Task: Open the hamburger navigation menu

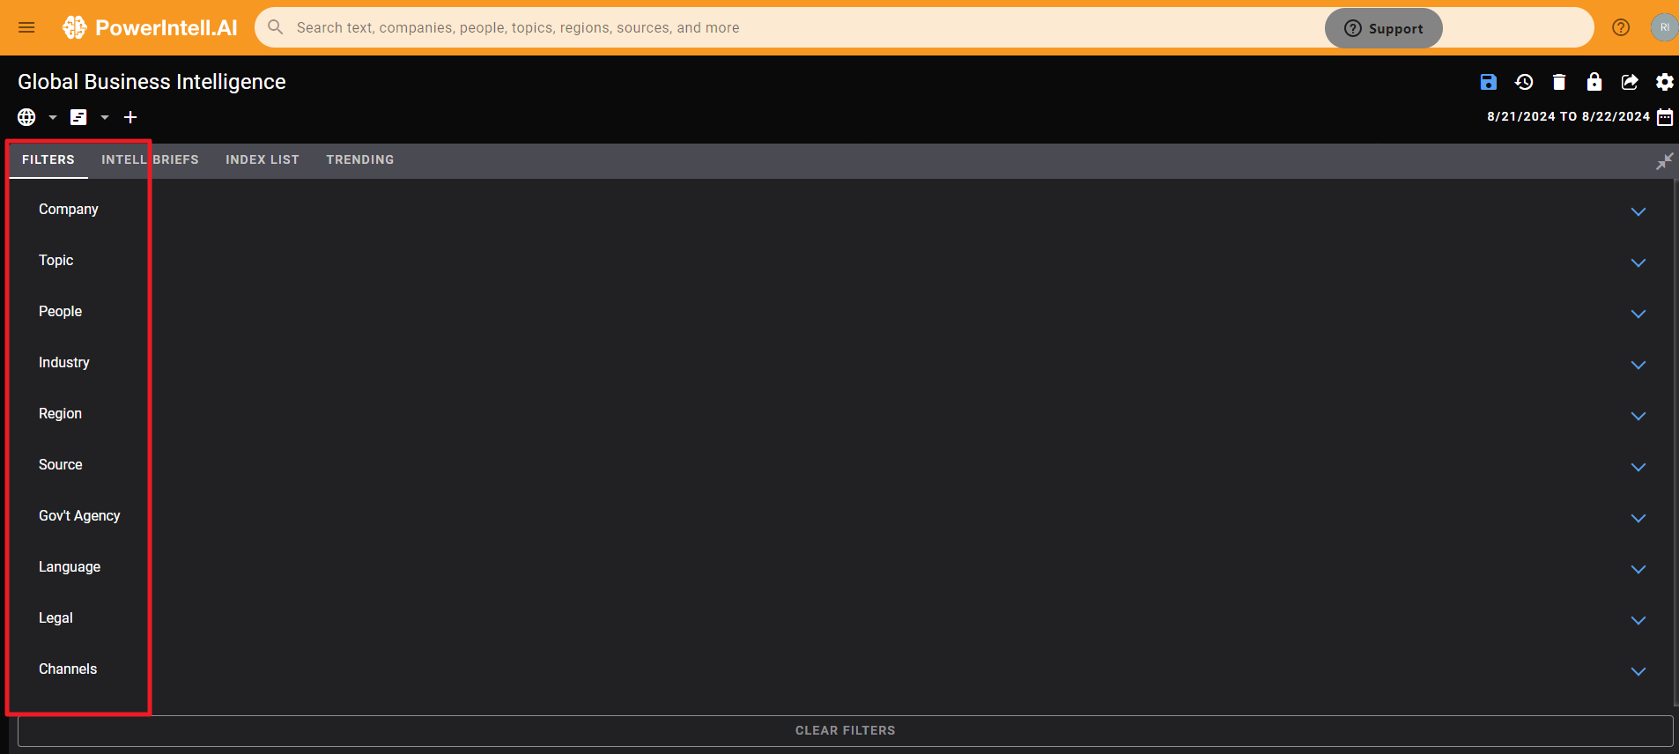Action: [x=26, y=27]
